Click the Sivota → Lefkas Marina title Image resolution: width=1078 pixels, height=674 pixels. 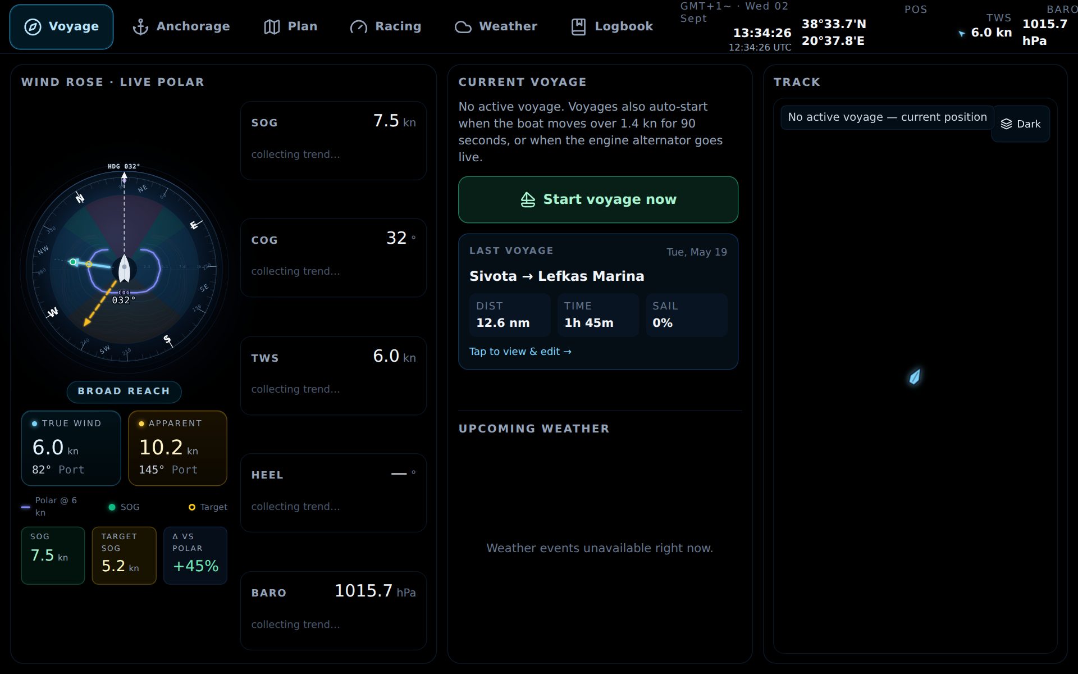pos(556,276)
